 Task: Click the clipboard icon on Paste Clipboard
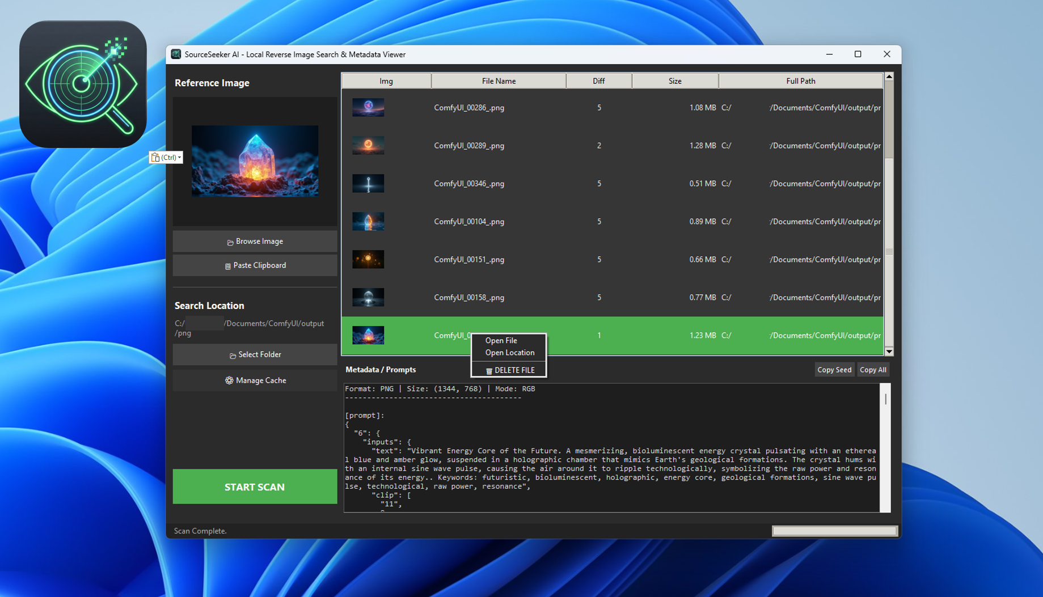coord(229,265)
